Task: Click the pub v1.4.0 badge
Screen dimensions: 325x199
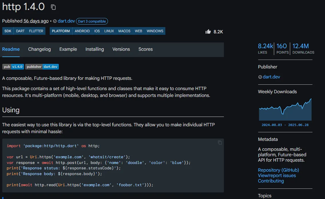Action: 13,67
